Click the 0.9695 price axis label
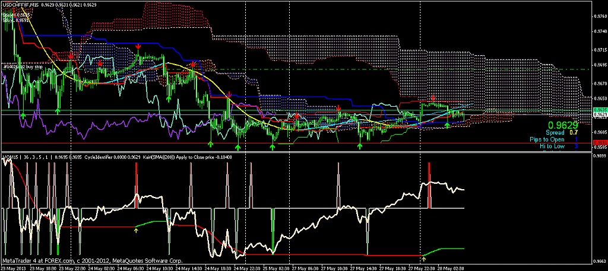The width and height of the screenshot is (608, 271). pos(600,65)
